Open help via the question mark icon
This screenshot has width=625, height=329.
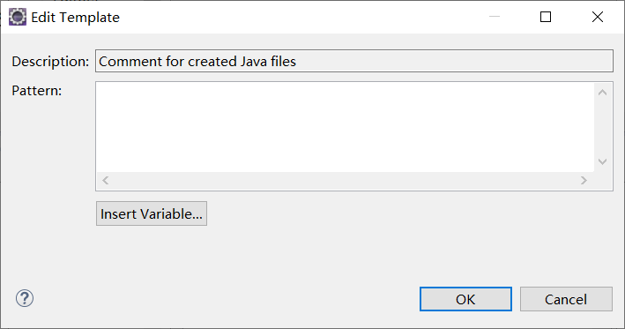tap(25, 298)
